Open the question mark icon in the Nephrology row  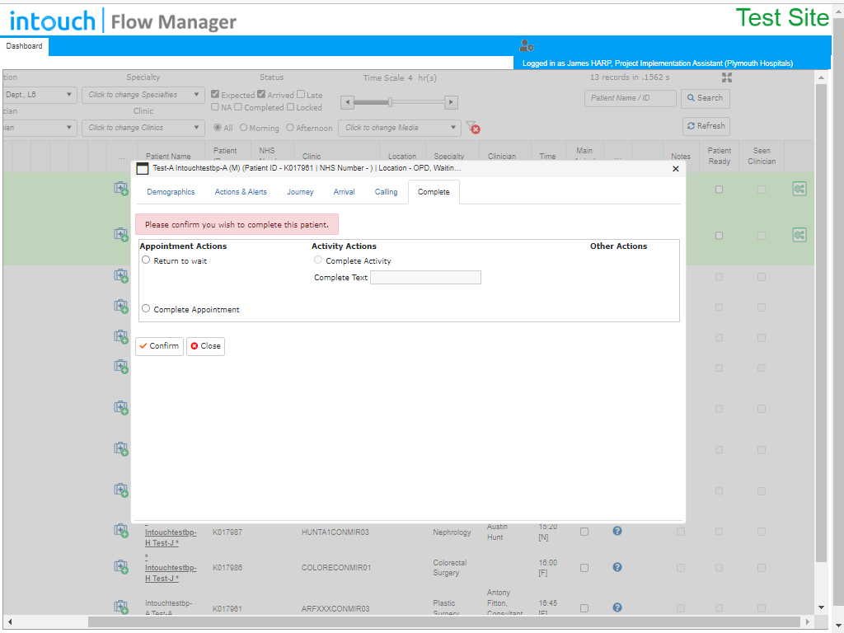617,531
